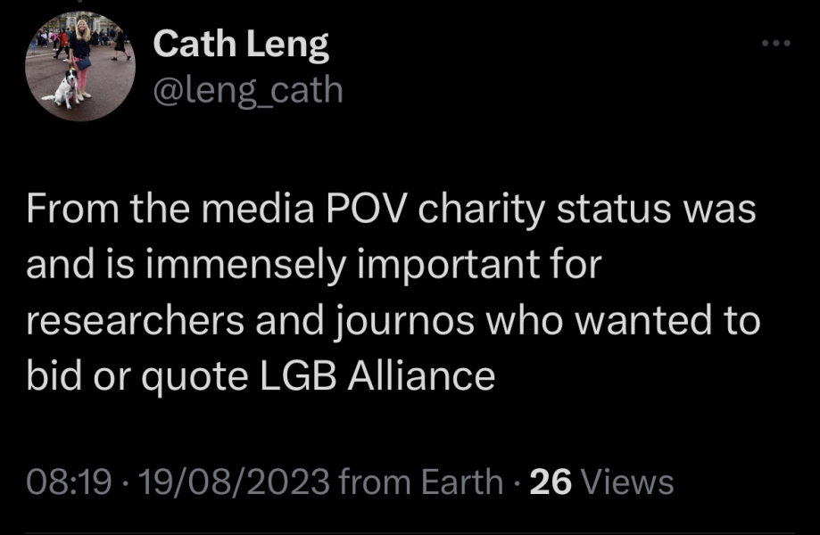Click the woman in the profile photo

pos(81,55)
